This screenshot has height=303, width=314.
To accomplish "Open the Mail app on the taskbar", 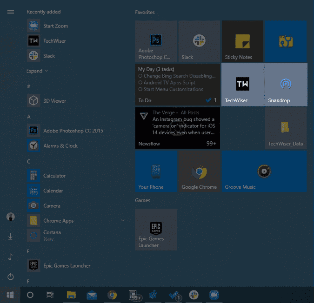I will pyautogui.click(x=92, y=295).
